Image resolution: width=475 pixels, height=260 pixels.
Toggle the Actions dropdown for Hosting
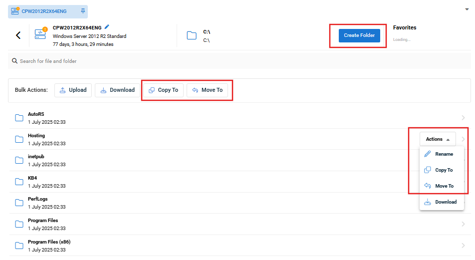pyautogui.click(x=438, y=139)
